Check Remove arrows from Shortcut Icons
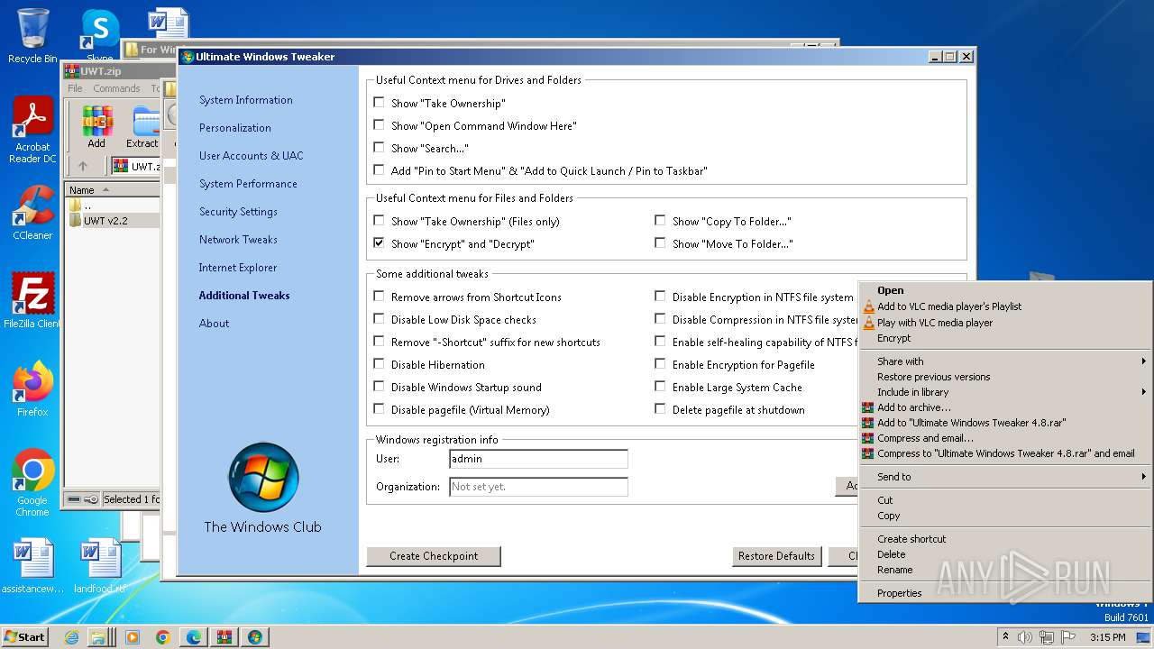1154x649 pixels. (x=379, y=297)
